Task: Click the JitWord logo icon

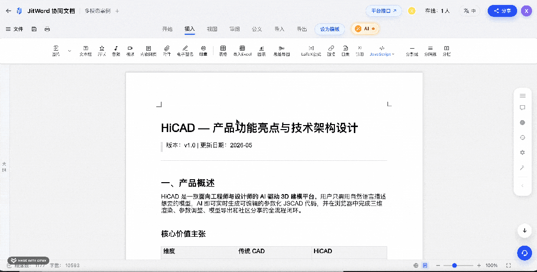Action: point(19,11)
